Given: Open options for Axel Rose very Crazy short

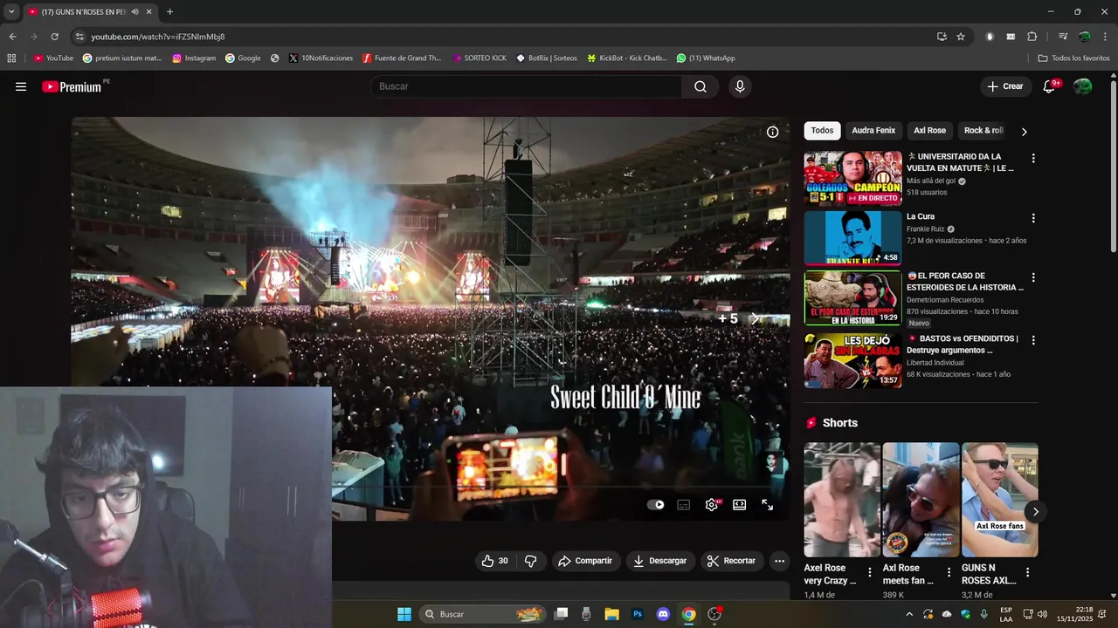Looking at the screenshot, I should 870,573.
